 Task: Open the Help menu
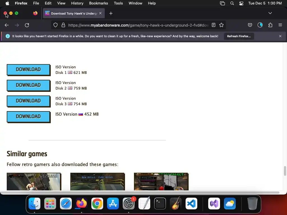tap(152, 3)
